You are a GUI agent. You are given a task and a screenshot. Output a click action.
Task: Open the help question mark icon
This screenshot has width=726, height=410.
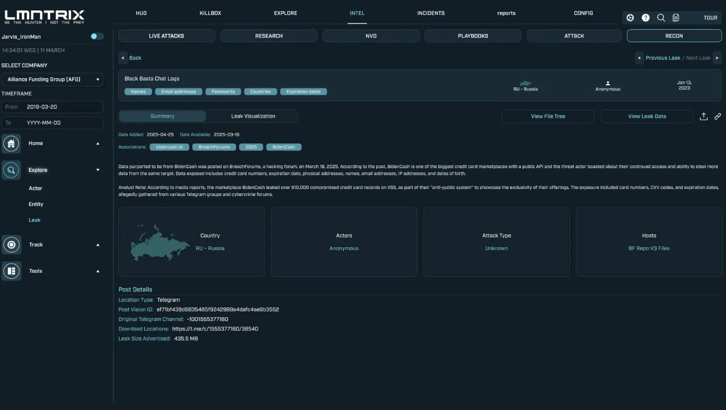[x=646, y=18]
